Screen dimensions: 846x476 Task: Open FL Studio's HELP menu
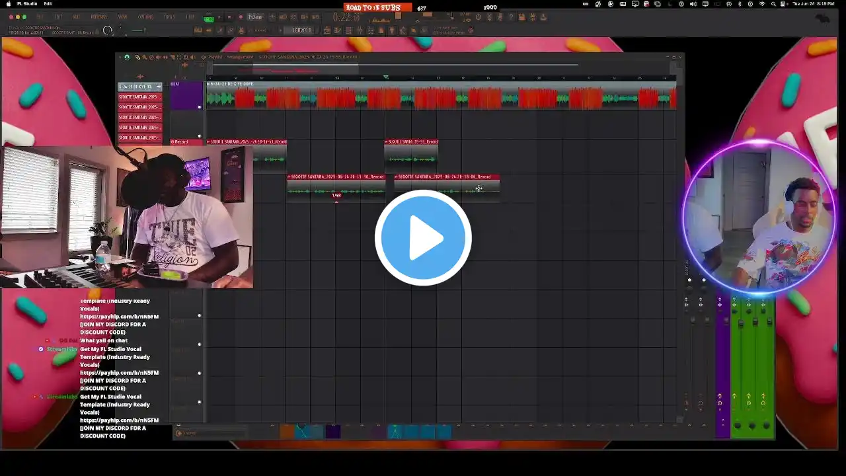190,17
